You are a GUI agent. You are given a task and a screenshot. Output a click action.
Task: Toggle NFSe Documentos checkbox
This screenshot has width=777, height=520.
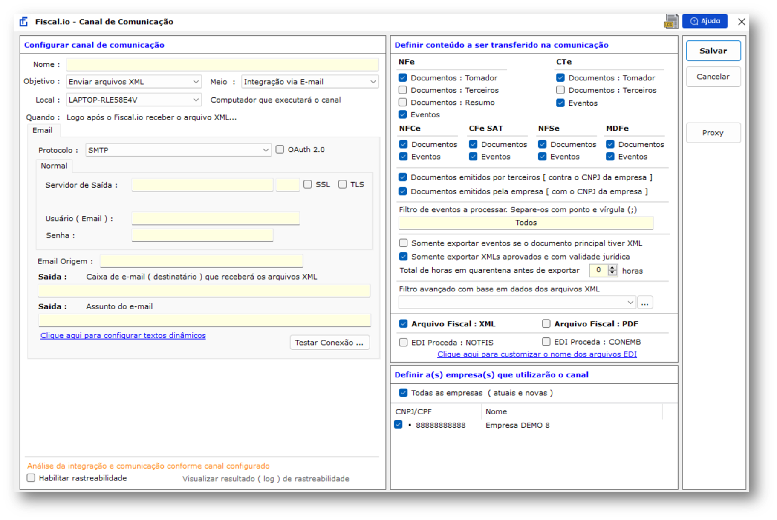point(542,144)
